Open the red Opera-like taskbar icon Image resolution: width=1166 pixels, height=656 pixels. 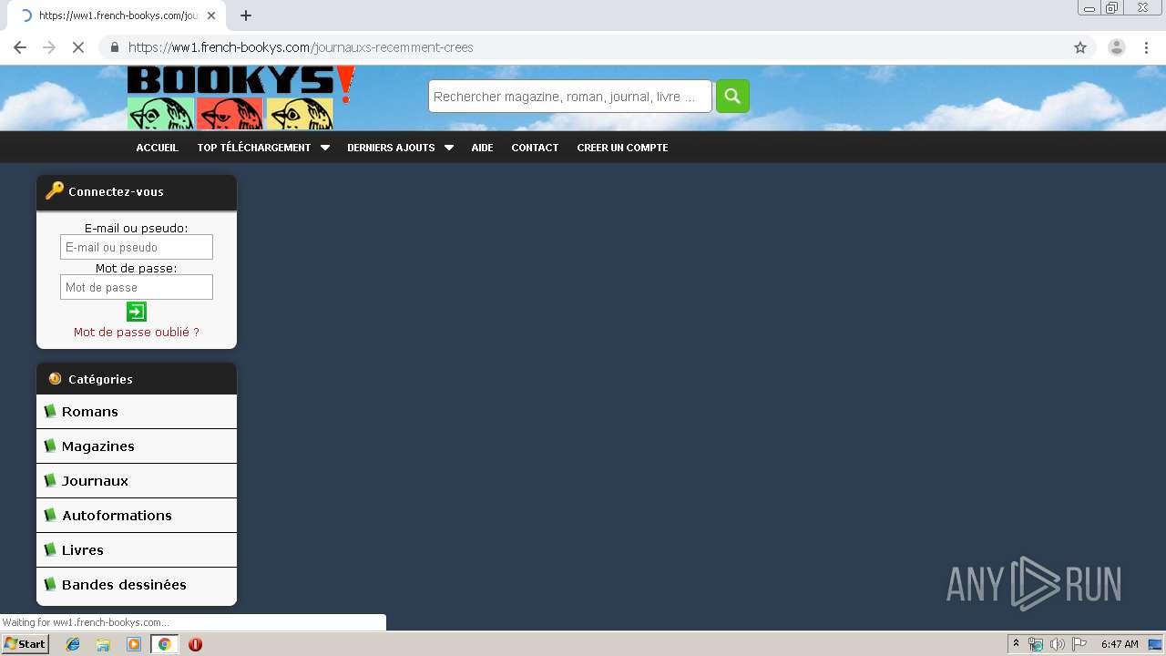click(195, 644)
